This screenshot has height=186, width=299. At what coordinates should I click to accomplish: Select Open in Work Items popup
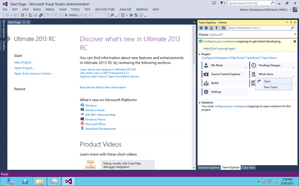tap(274, 81)
